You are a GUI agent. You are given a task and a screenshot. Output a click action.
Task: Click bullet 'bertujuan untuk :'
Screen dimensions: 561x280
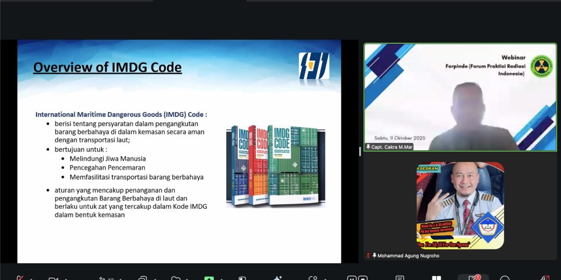(x=81, y=149)
